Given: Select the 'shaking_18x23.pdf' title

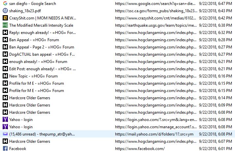Looking at the screenshot, I should pos(25,11).
